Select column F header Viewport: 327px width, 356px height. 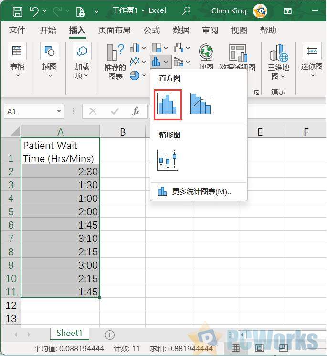306,132
